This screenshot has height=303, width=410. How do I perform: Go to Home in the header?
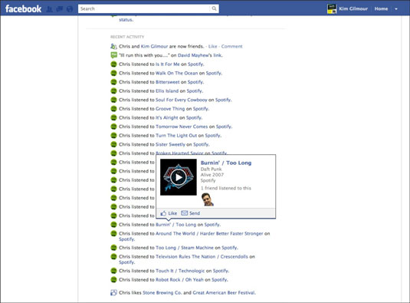(381, 9)
